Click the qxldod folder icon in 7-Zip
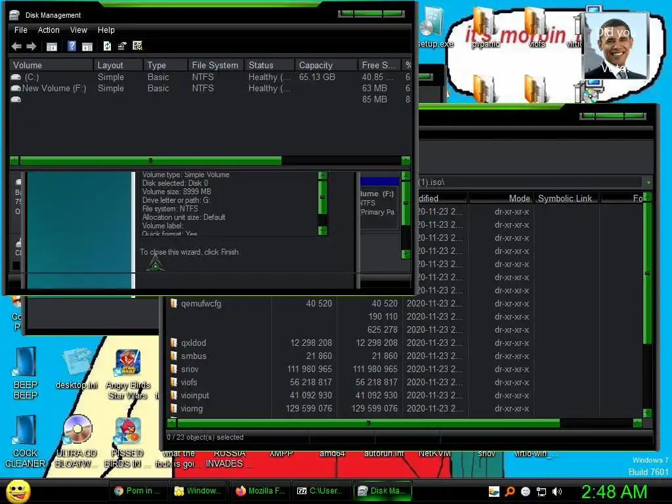Image resolution: width=672 pixels, height=504 pixels. [173, 343]
